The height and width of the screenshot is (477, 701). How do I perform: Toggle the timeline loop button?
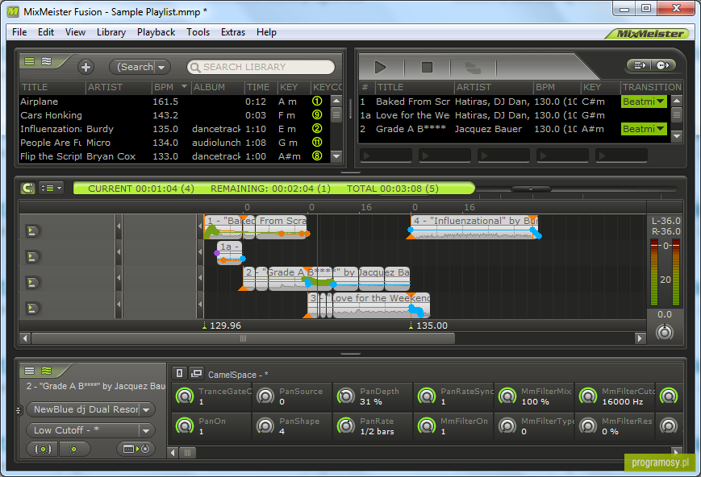point(28,188)
